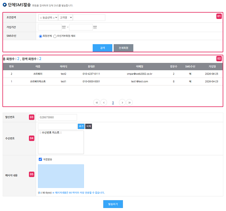The image size is (226, 211).
Task: Click the 전체회원 button
Action: pyautogui.click(x=123, y=48)
